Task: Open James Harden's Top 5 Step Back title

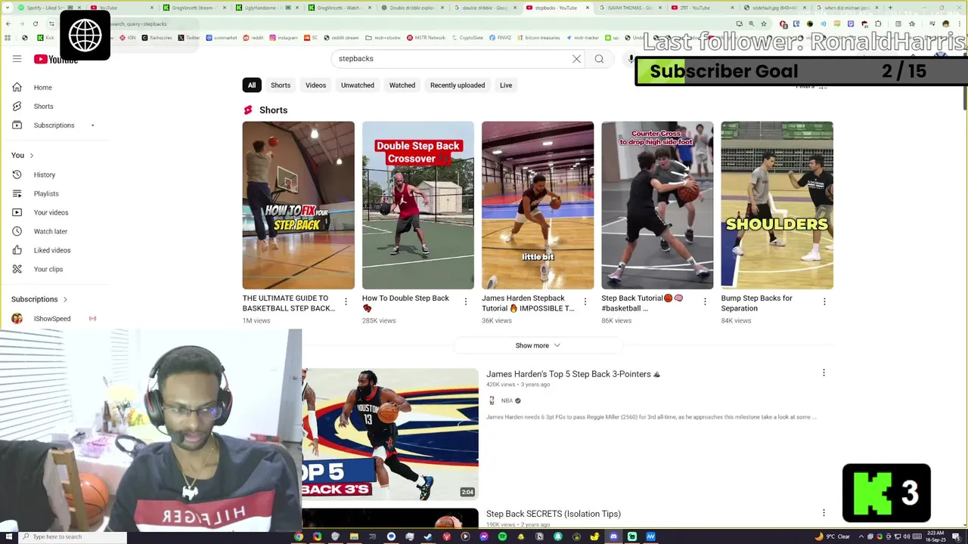Action: click(x=573, y=374)
